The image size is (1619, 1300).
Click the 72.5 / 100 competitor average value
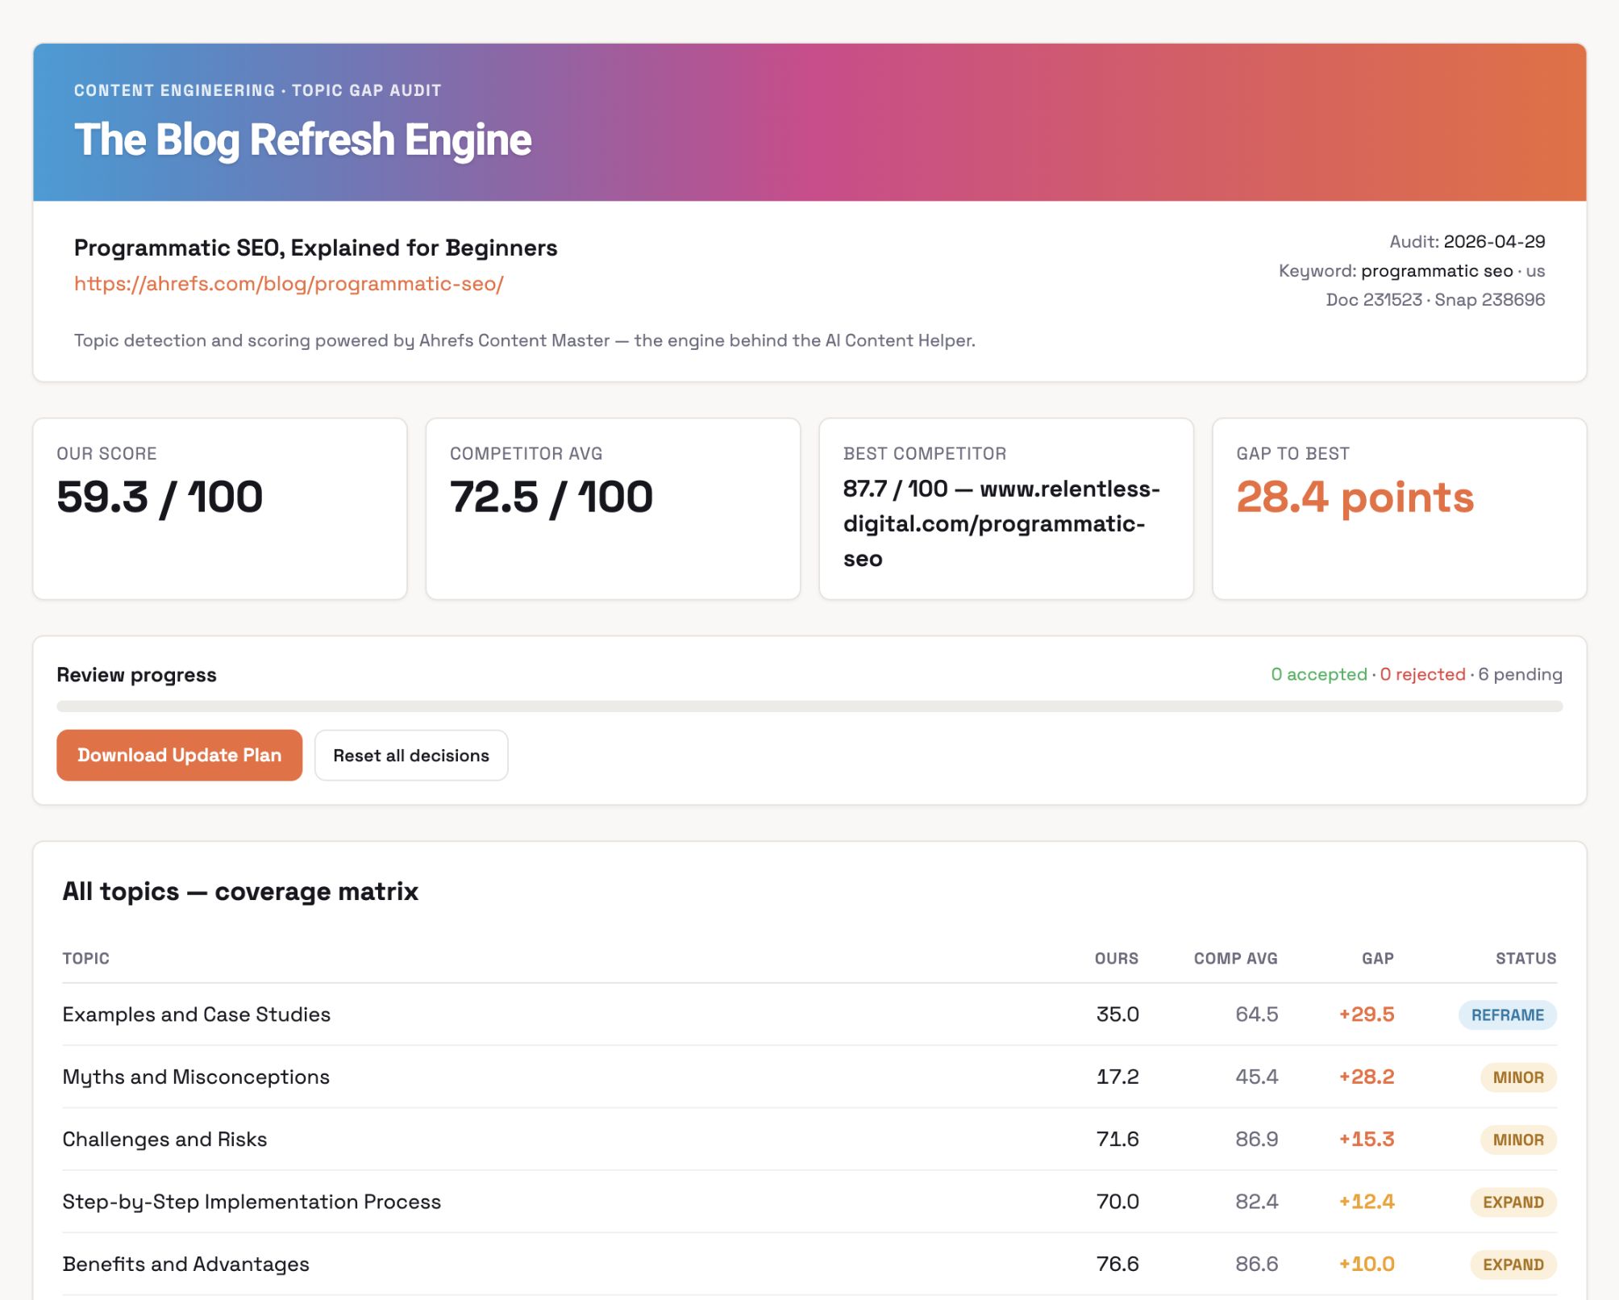coord(551,497)
